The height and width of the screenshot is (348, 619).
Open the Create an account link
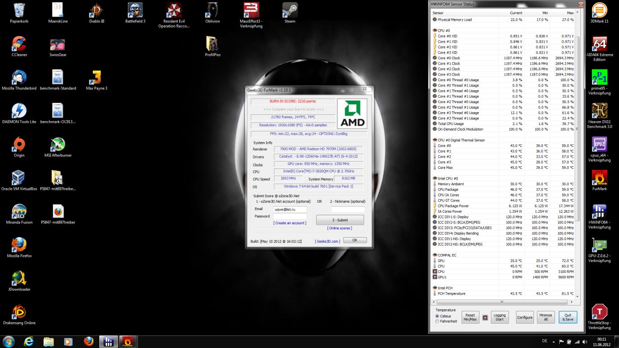(290, 223)
